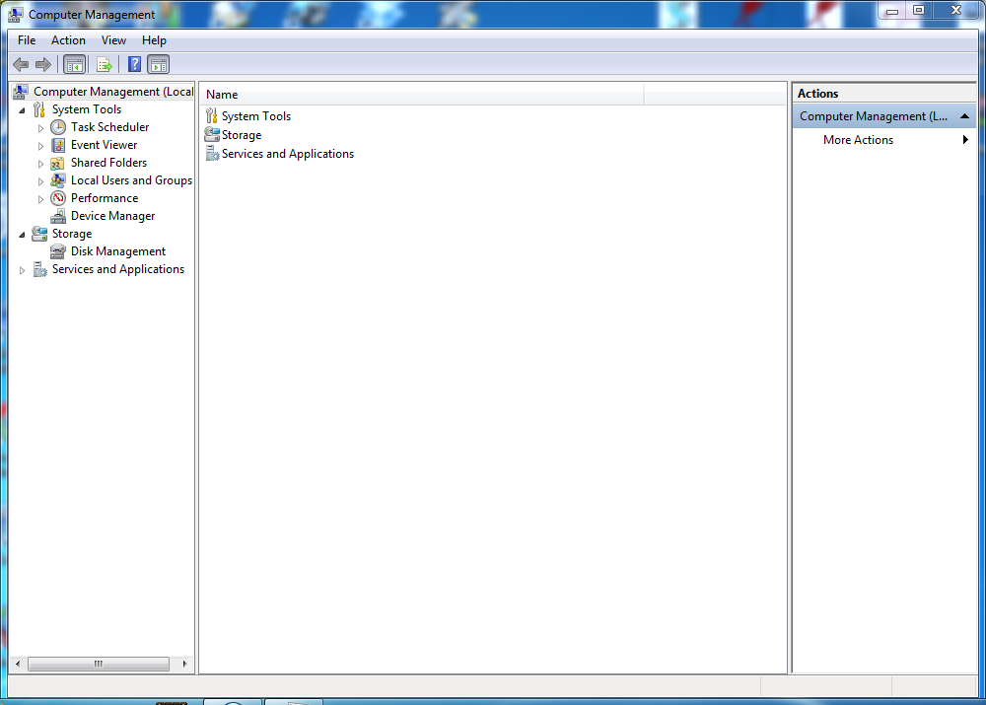Open More Actions submenu arrow
Screen dimensions: 986x705
965,140
